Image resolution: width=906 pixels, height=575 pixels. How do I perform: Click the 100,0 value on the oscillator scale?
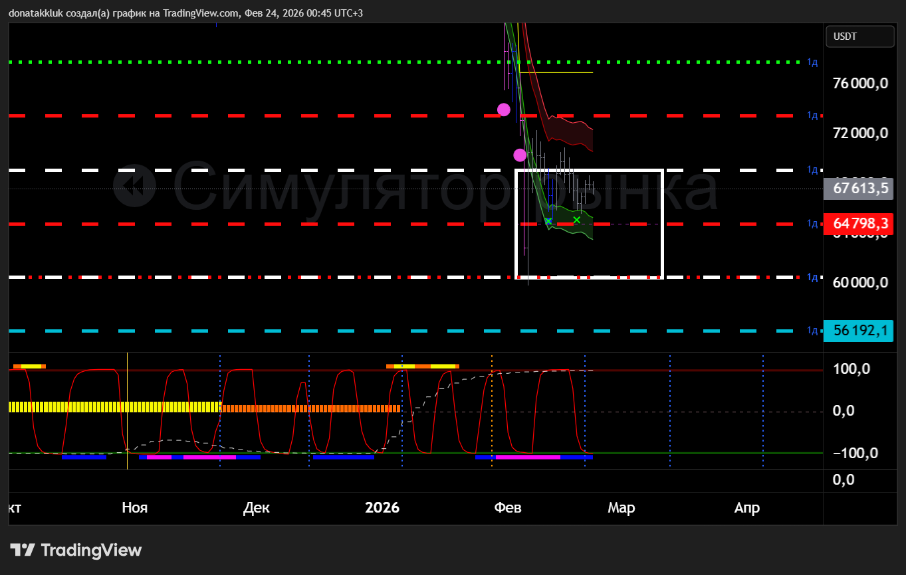(x=851, y=369)
